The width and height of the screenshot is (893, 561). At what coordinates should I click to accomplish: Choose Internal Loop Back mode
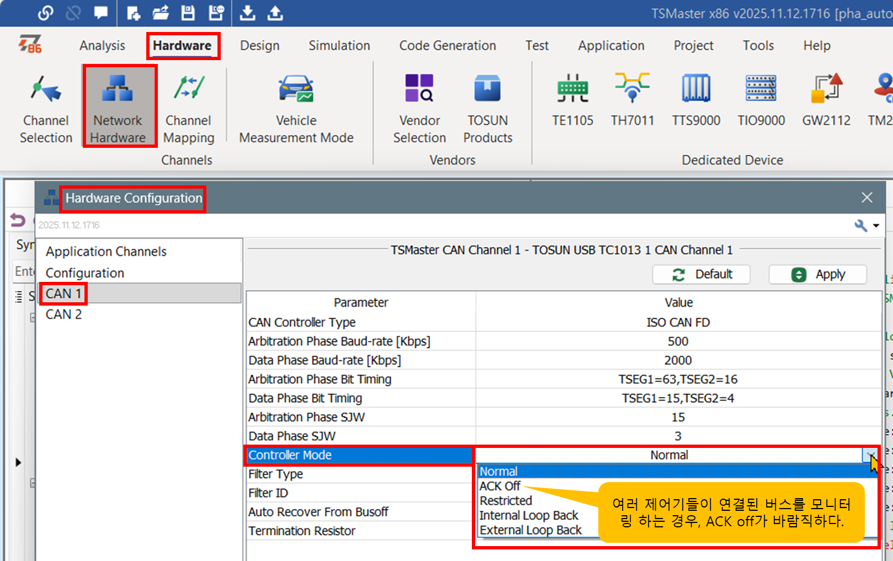coord(529,515)
